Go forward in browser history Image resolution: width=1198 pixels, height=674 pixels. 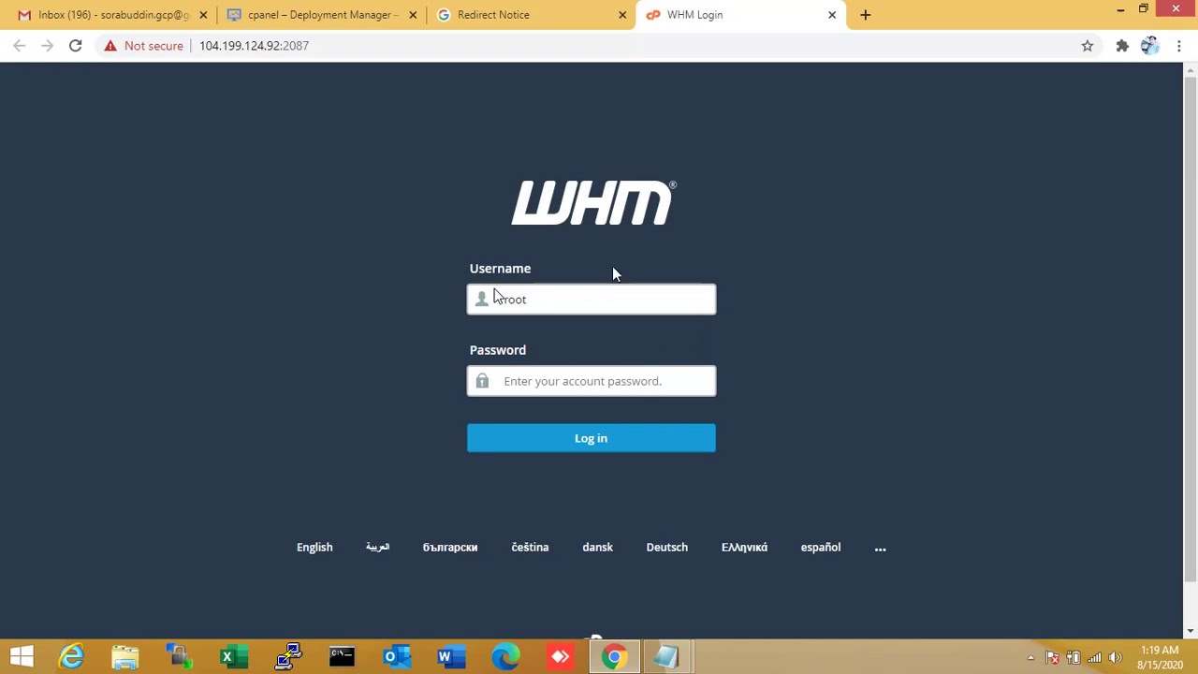point(48,46)
